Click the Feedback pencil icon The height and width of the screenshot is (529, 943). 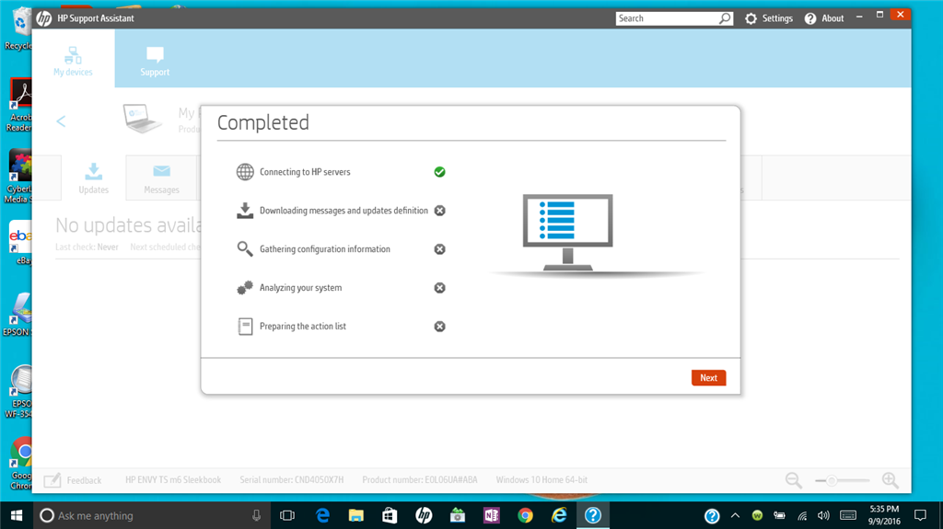(x=52, y=479)
